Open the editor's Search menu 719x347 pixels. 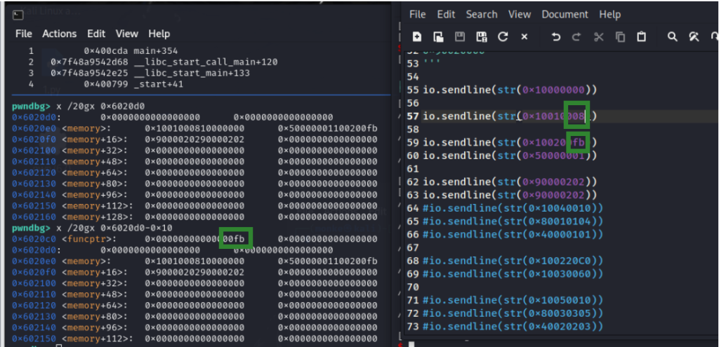coord(482,14)
